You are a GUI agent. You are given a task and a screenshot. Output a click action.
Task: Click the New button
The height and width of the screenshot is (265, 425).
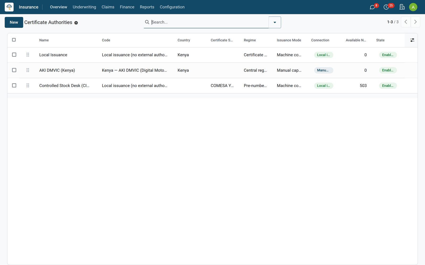click(x=14, y=22)
